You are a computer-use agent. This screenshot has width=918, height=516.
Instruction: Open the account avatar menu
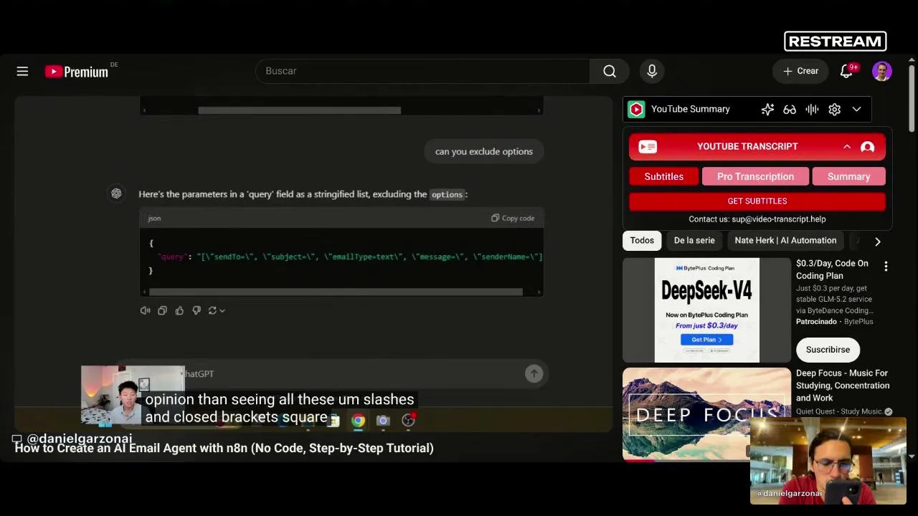click(882, 71)
